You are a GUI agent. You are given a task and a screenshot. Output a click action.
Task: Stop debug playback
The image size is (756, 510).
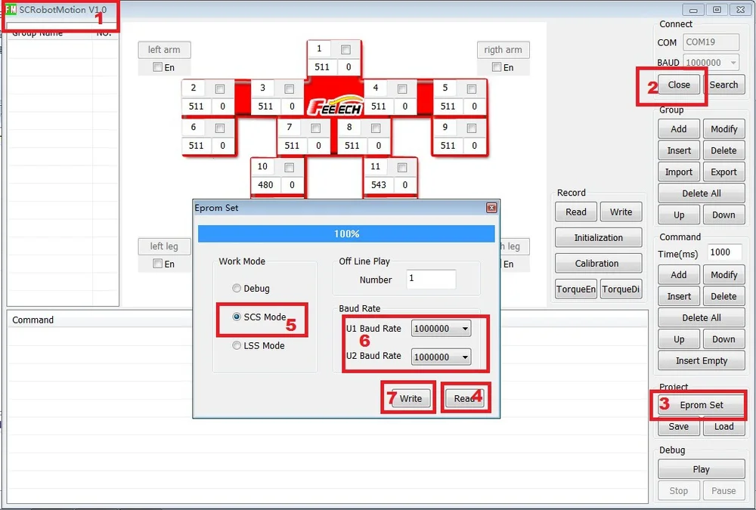(x=679, y=490)
